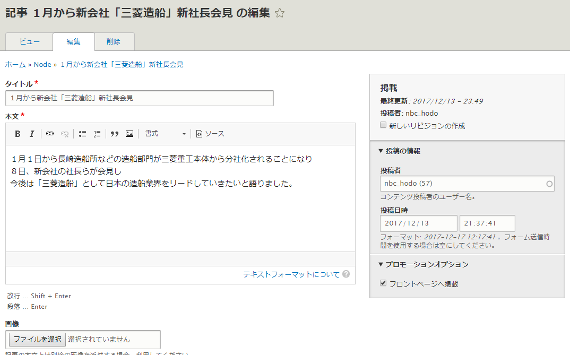Uncheck フロントページへ掲載 checkbox
Viewport: 570px width, 355px height.
coord(383,283)
